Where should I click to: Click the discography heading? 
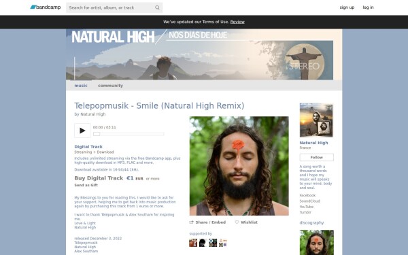click(x=311, y=223)
